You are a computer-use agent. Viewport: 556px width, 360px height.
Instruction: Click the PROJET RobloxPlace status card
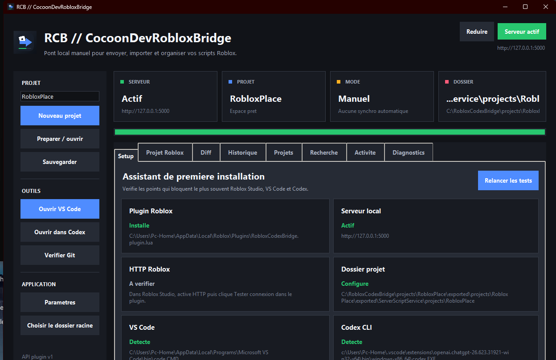click(x=274, y=96)
